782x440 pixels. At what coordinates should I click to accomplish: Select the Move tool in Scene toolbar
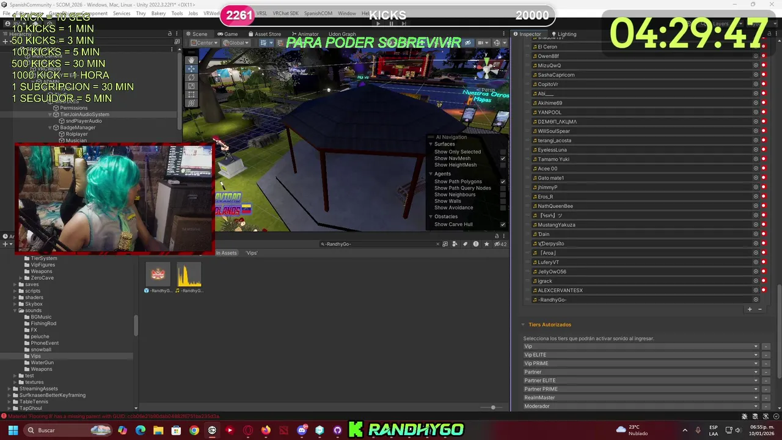191,68
